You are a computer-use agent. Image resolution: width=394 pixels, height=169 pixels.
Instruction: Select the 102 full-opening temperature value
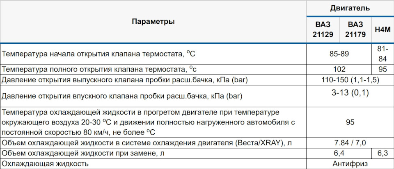pyautogui.click(x=339, y=69)
